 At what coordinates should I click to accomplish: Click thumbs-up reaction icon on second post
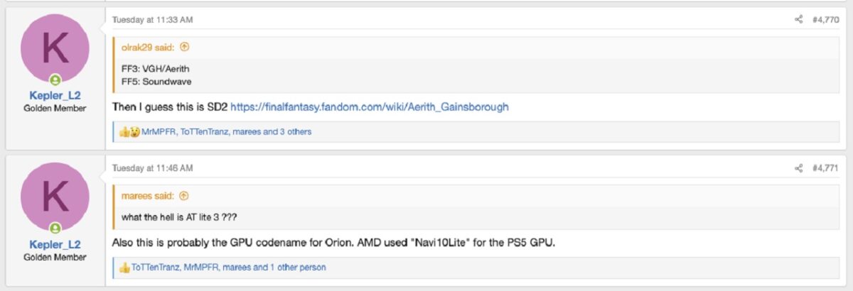[x=124, y=268]
